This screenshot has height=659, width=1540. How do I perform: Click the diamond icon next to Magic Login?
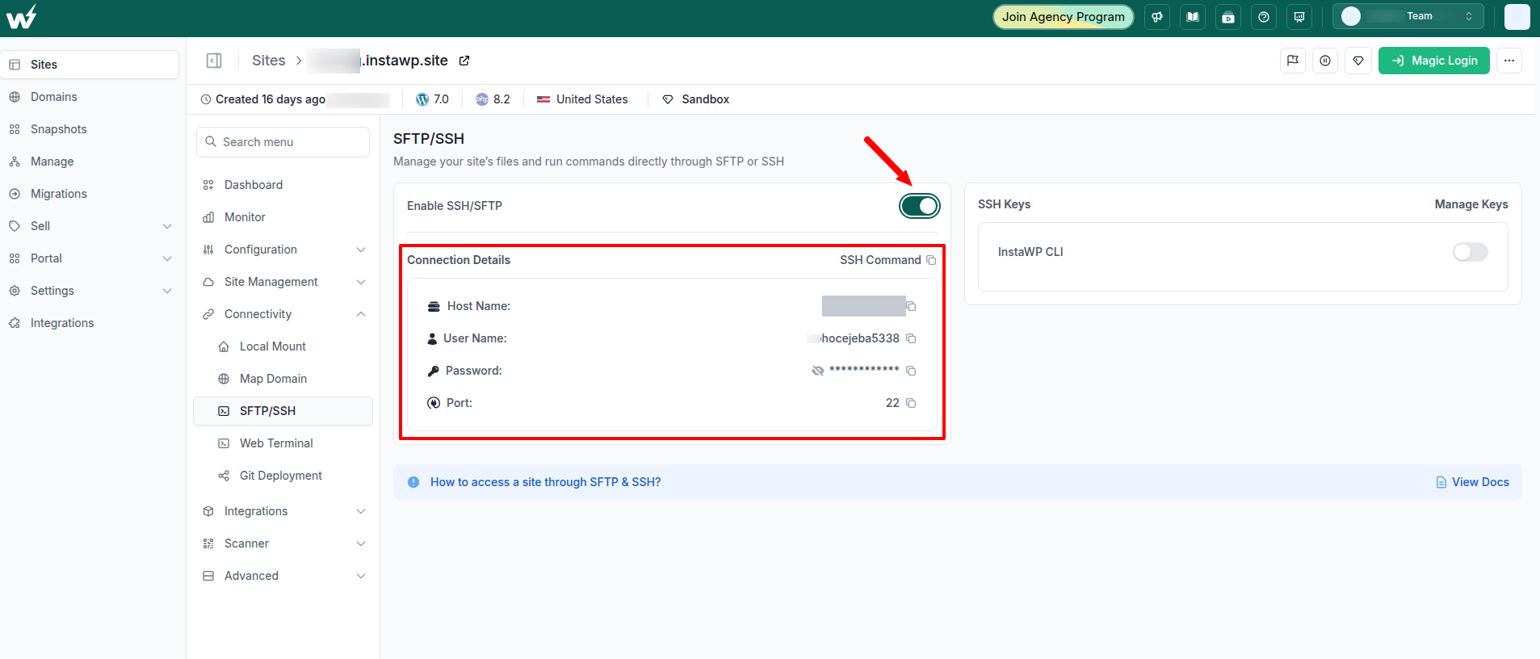click(x=1358, y=61)
